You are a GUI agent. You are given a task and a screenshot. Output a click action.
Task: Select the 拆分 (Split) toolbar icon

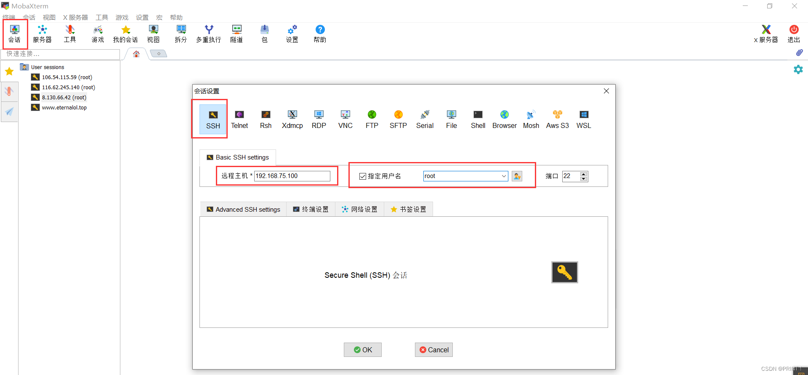[x=181, y=34]
